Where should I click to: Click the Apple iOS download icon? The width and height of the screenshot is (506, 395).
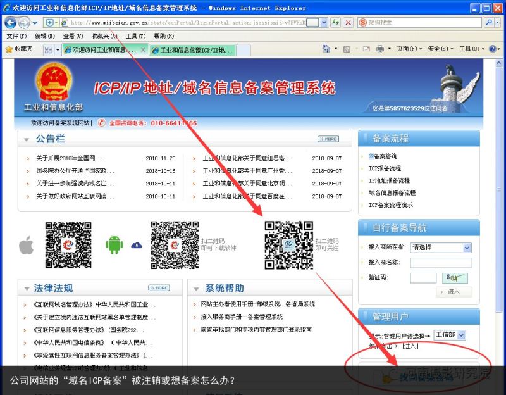[27, 245]
